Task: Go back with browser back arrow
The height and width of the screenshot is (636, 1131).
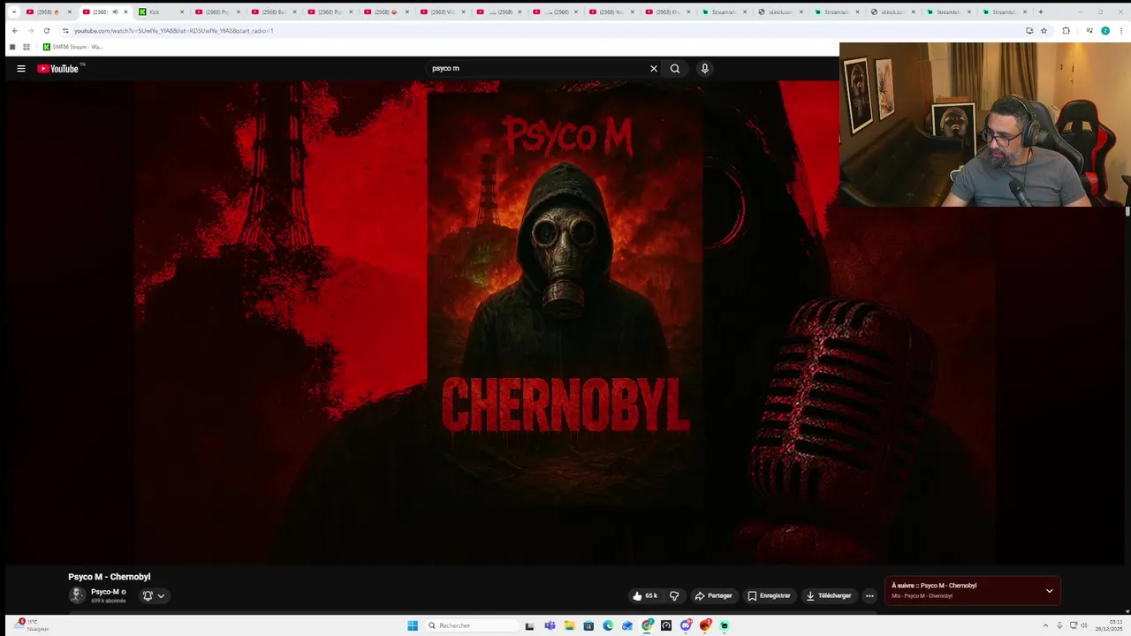Action: [x=15, y=31]
